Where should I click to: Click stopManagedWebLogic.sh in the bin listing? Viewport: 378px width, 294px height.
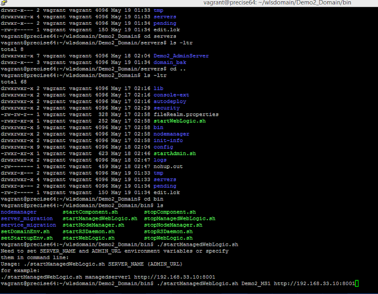pyautogui.click(x=180, y=218)
